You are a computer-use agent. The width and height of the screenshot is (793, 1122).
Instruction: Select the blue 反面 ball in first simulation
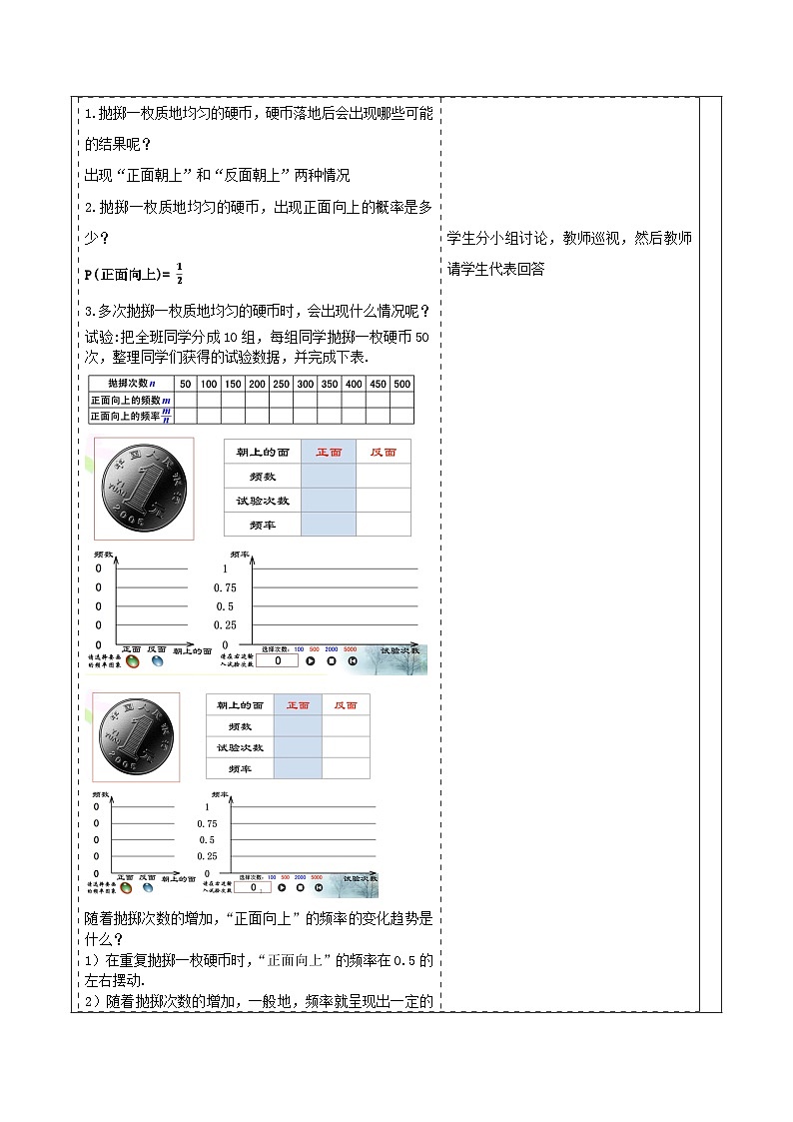158,661
